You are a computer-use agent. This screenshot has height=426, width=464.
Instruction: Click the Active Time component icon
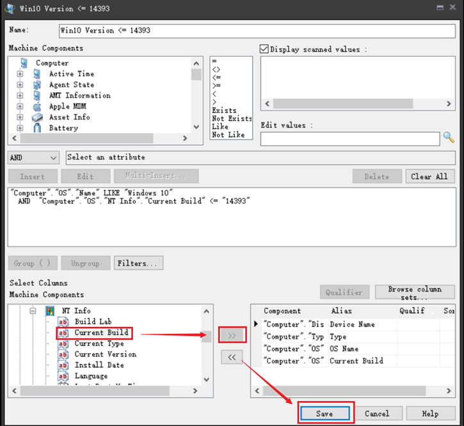click(37, 74)
